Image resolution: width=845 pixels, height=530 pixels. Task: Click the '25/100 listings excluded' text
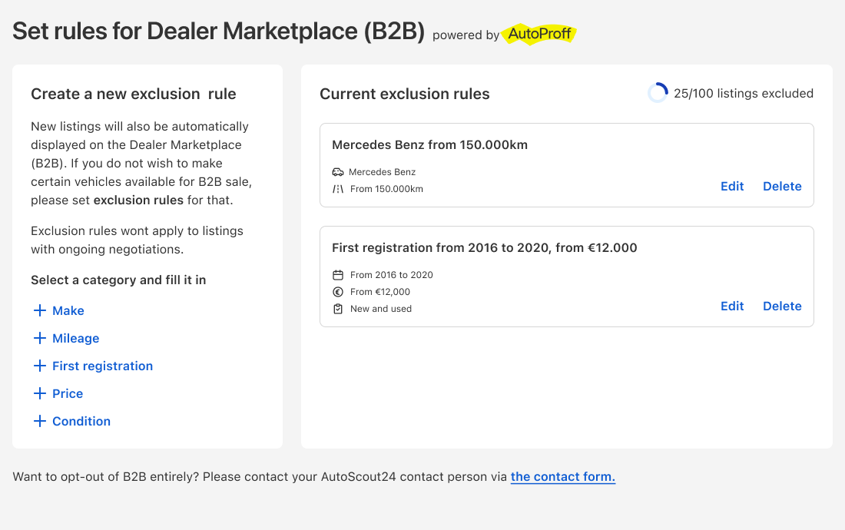(743, 93)
